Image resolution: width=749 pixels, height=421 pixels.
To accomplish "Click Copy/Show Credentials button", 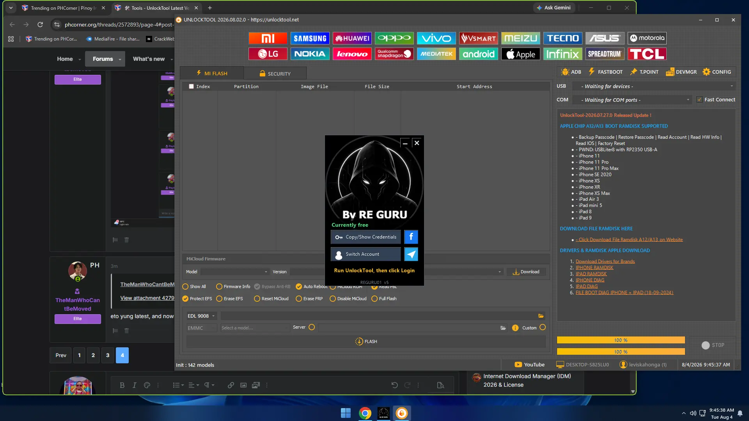I will [x=366, y=237].
